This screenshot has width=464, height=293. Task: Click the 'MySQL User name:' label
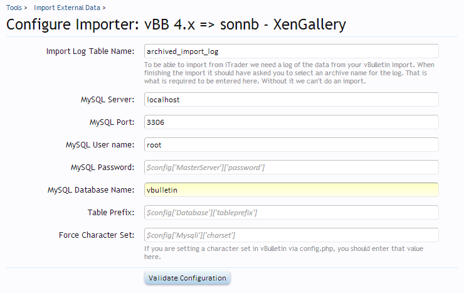point(100,145)
